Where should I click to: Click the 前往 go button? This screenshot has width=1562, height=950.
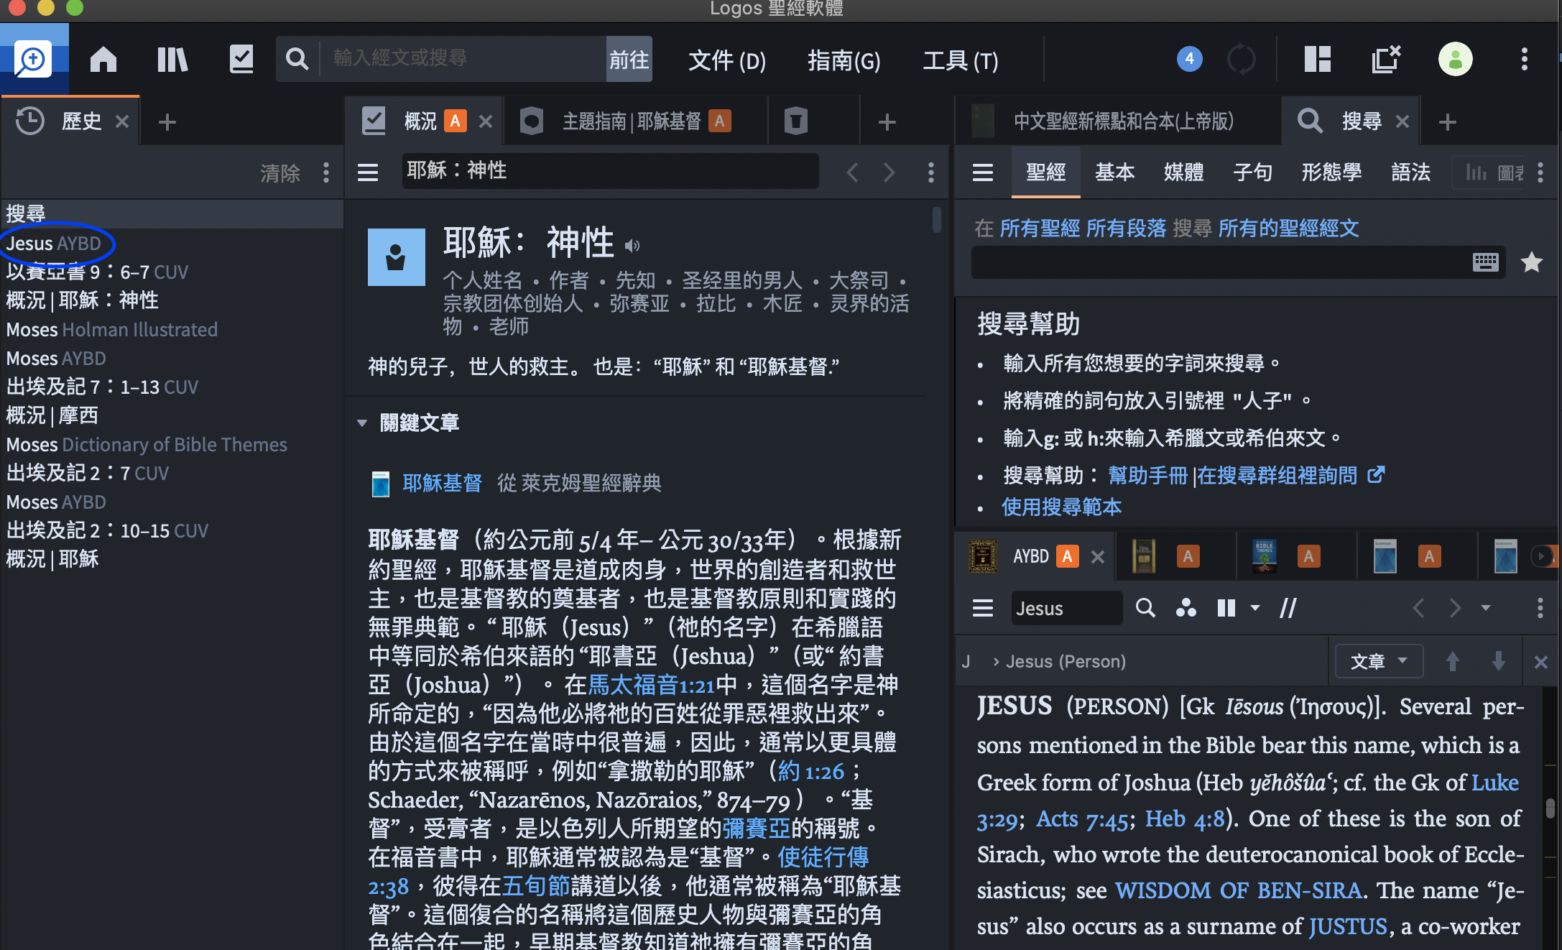pos(629,59)
